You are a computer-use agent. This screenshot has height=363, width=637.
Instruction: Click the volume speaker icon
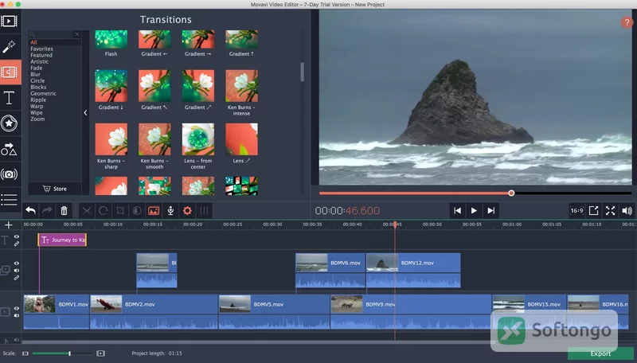(627, 210)
